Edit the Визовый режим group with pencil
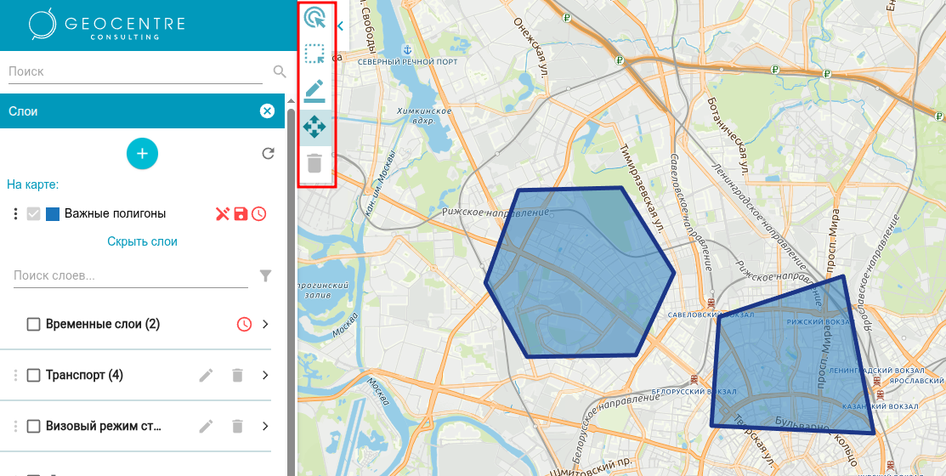 [207, 426]
